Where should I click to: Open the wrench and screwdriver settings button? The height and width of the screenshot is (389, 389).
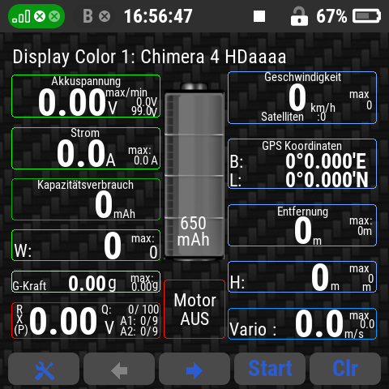[x=44, y=369]
